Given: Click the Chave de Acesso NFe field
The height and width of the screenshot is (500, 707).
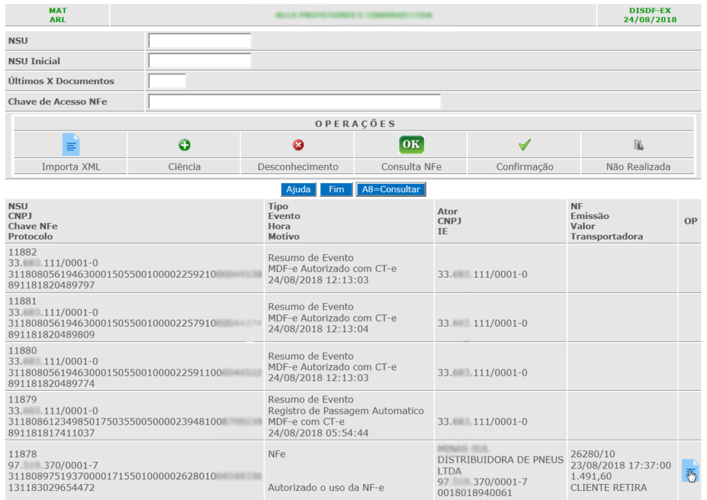Looking at the screenshot, I should tap(294, 102).
